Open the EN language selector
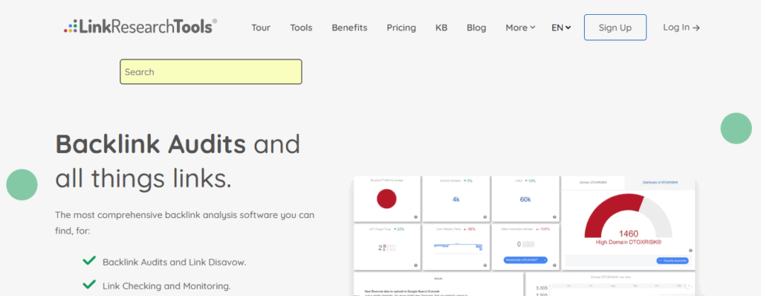Screen dimensions: 761x296 click(561, 28)
